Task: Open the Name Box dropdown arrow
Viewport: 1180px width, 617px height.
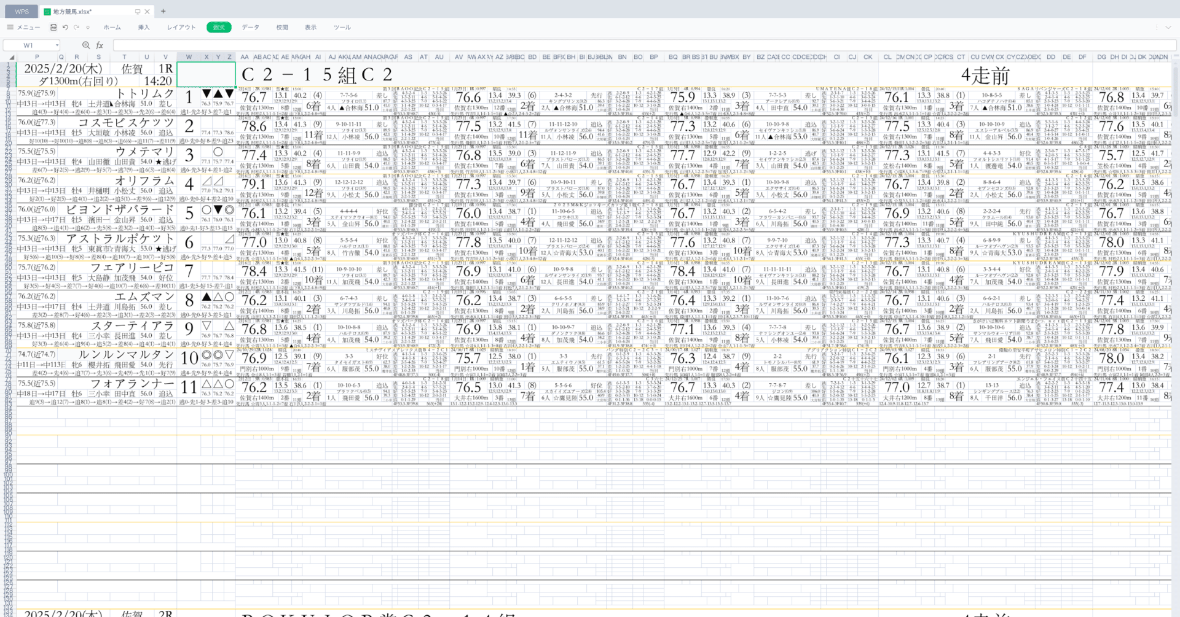Action: (x=57, y=45)
